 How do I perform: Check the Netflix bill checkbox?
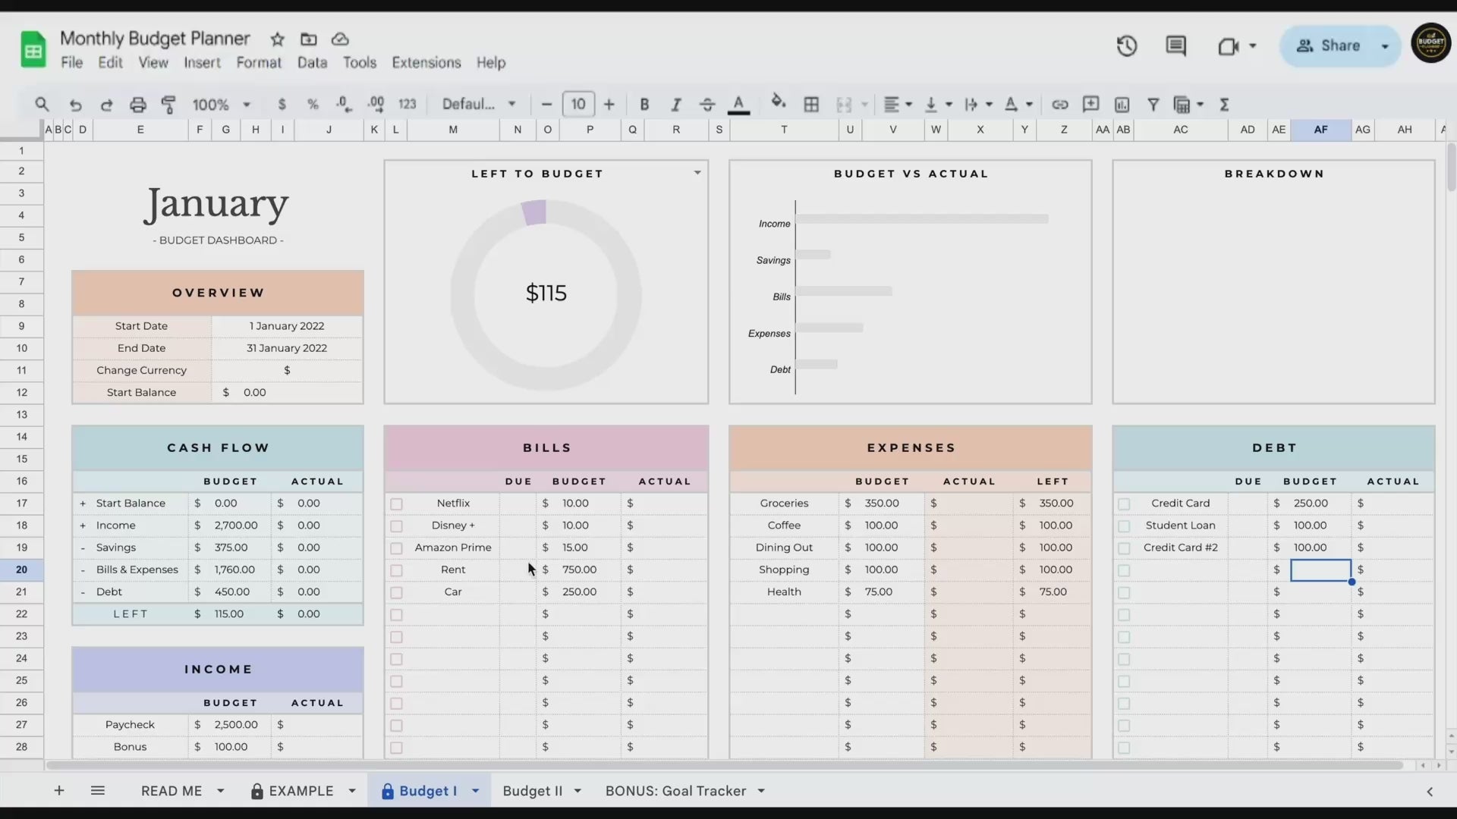396,504
